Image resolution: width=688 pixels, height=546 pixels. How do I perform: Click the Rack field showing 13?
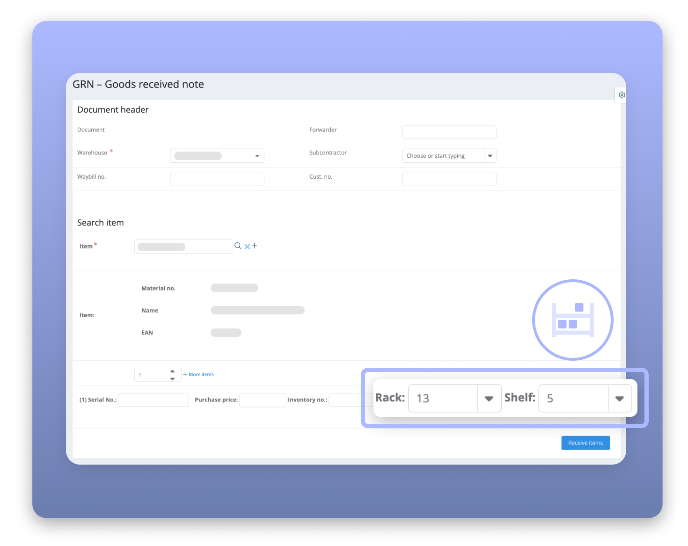[x=443, y=399]
